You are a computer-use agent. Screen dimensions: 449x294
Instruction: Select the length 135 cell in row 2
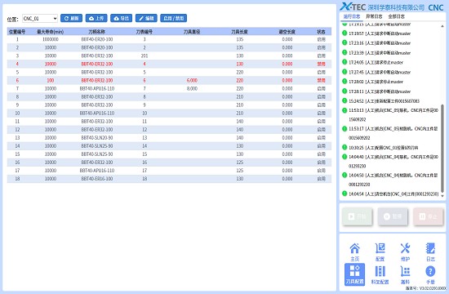click(239, 47)
